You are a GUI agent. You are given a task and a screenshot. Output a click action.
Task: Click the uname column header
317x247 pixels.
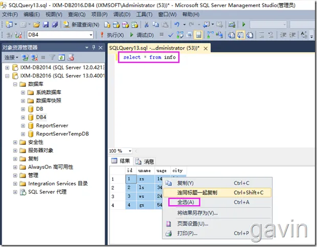pos(145,171)
